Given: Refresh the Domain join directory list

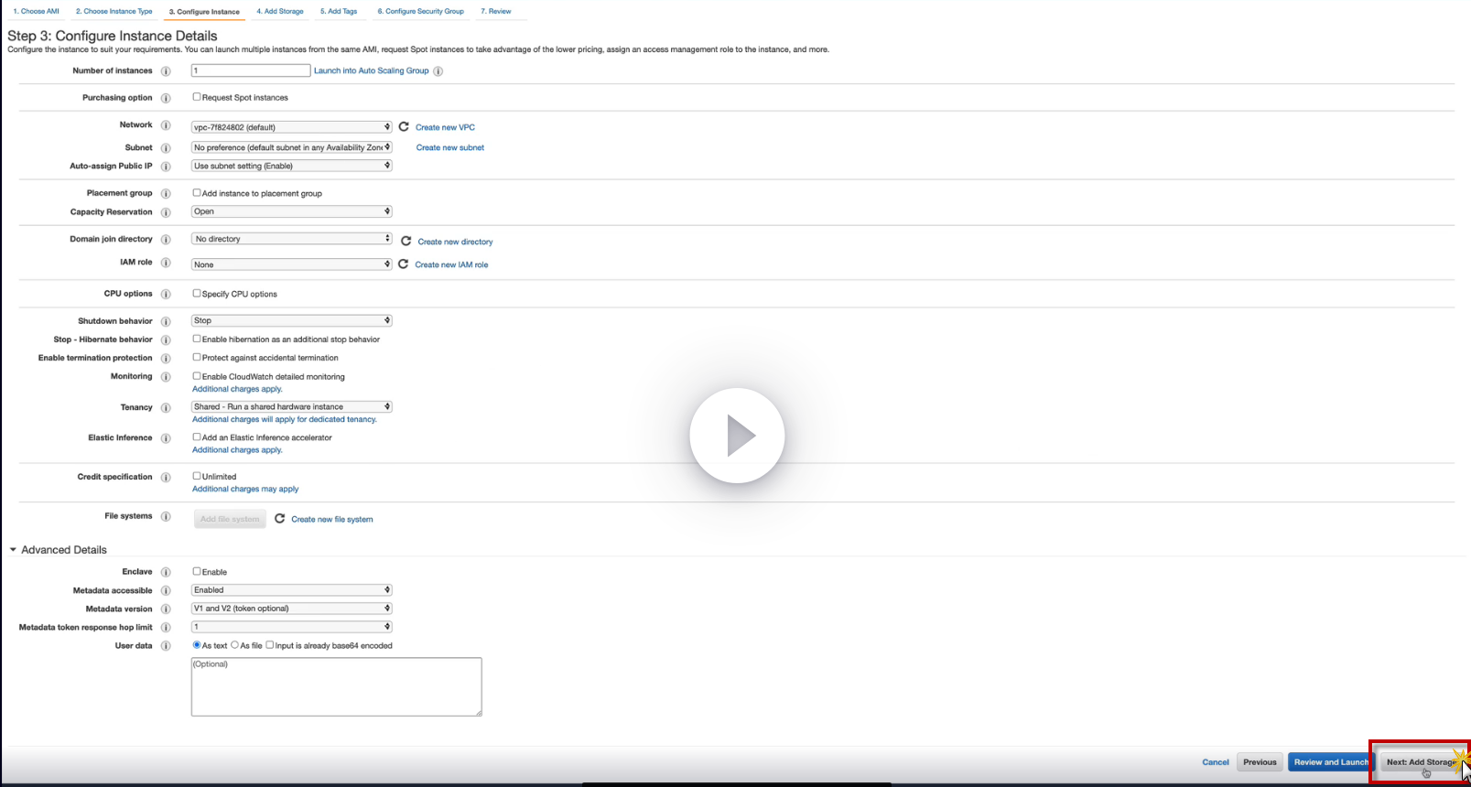Looking at the screenshot, I should (x=406, y=241).
